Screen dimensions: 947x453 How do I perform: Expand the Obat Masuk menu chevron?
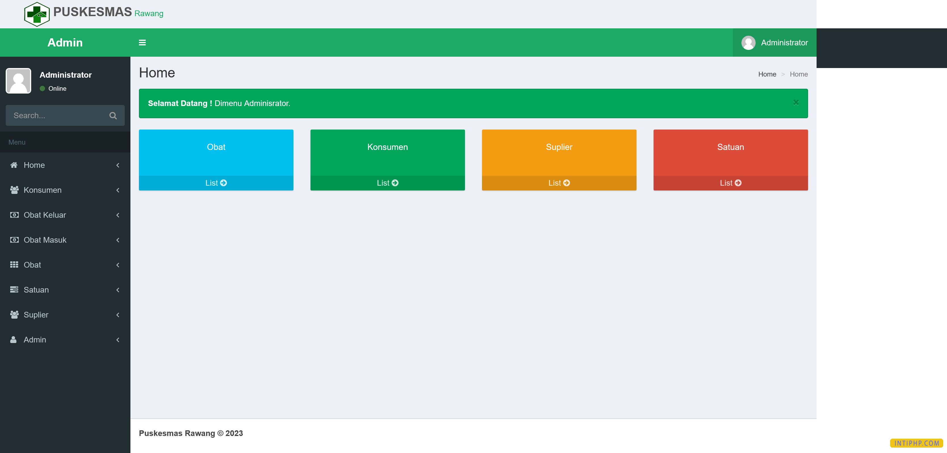(118, 240)
